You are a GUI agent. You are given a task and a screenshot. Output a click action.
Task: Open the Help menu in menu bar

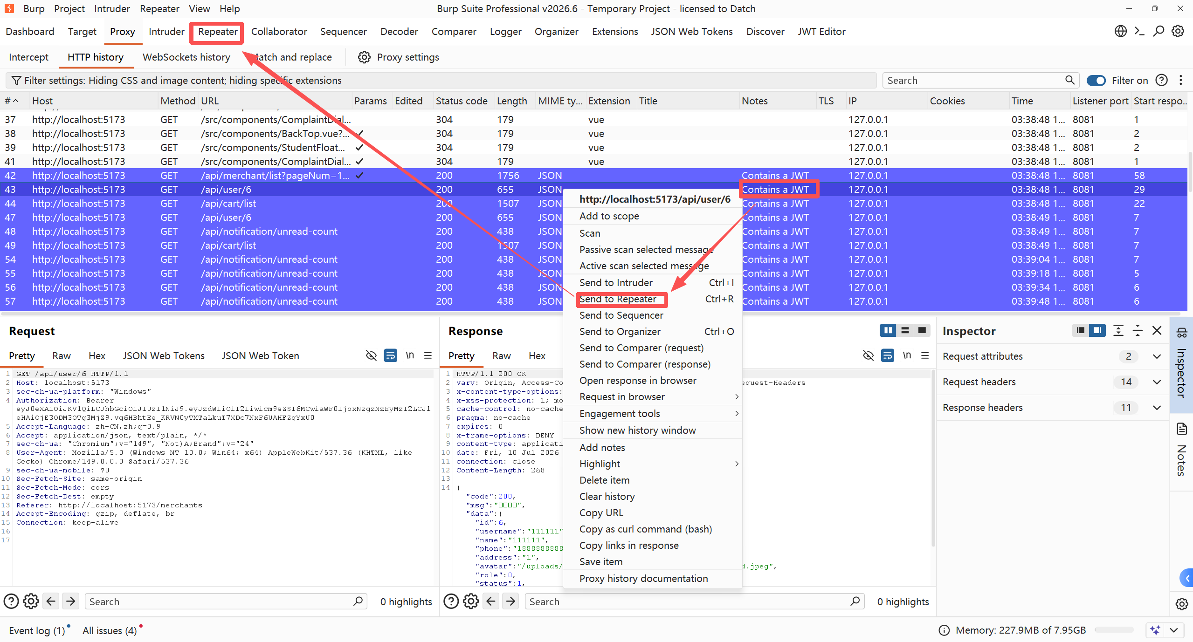[230, 9]
